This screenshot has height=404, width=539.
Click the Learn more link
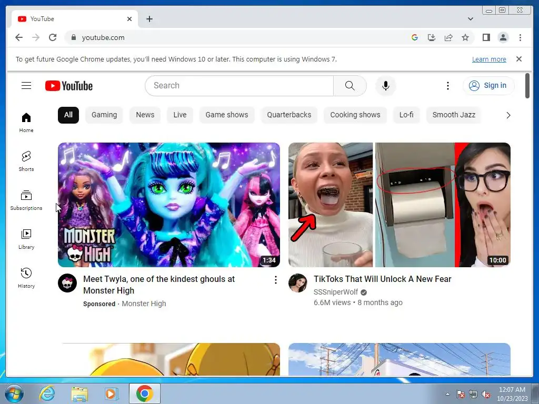(x=489, y=59)
